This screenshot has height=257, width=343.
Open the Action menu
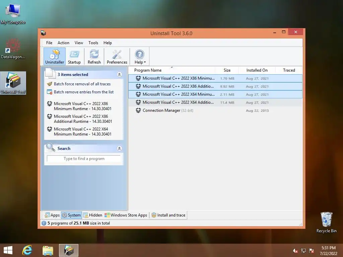(63, 43)
